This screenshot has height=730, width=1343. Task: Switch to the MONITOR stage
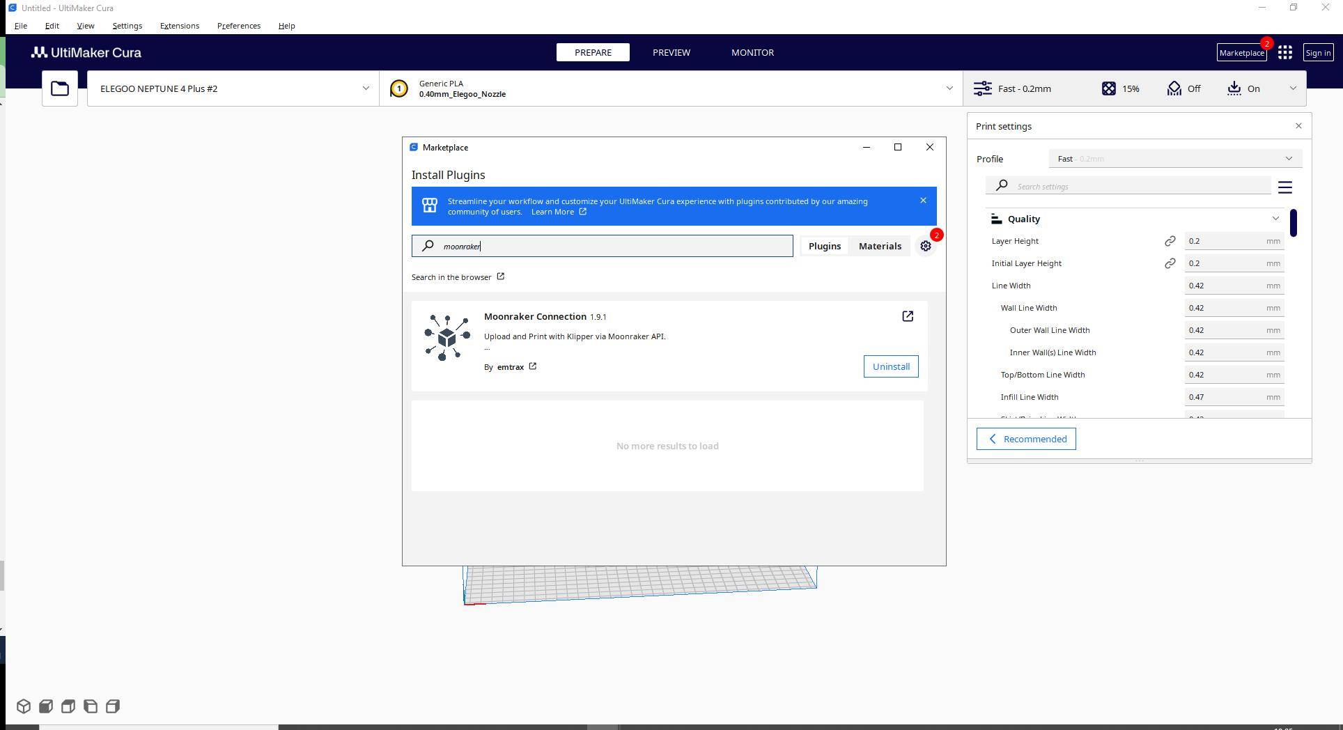coord(752,52)
